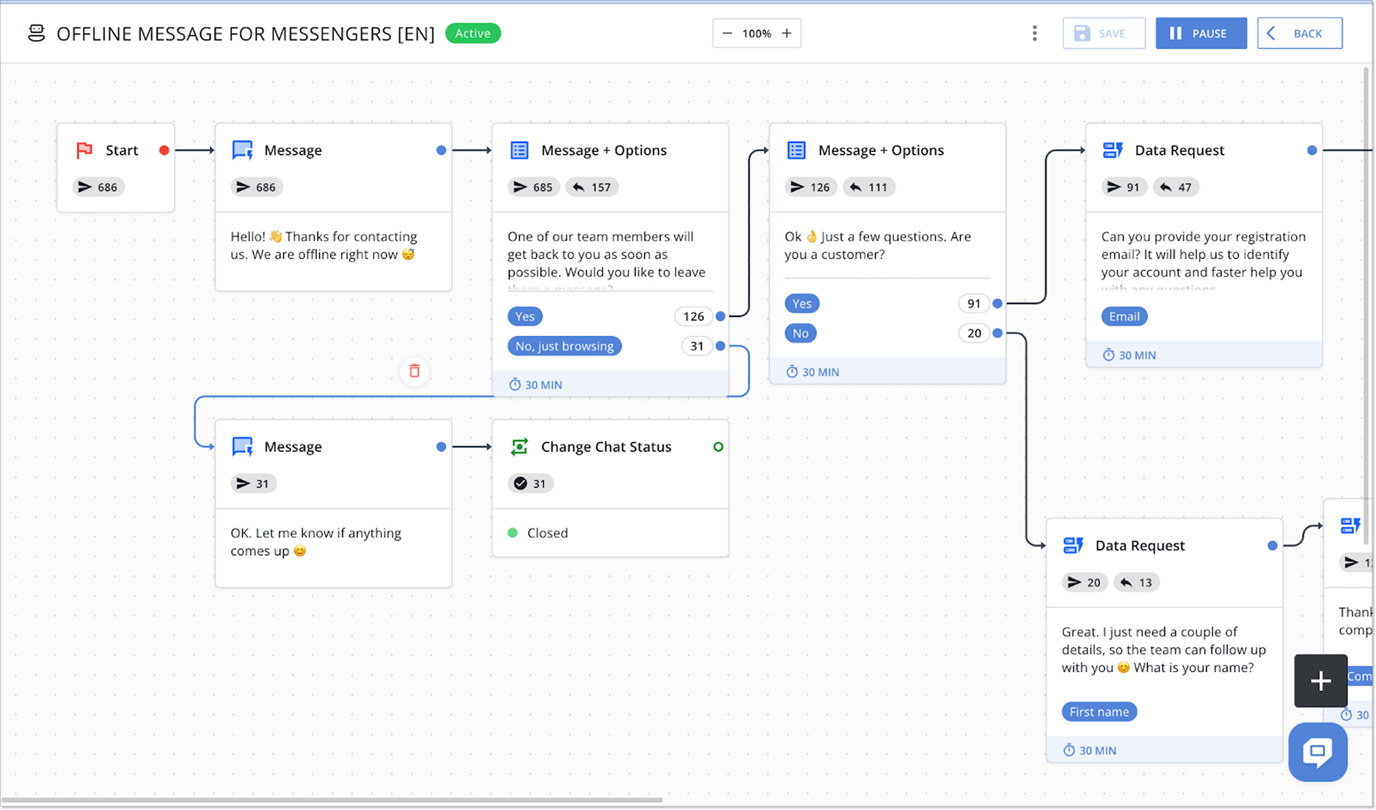This screenshot has width=1376, height=810.
Task: Increase zoom with the plus button
Action: (x=787, y=33)
